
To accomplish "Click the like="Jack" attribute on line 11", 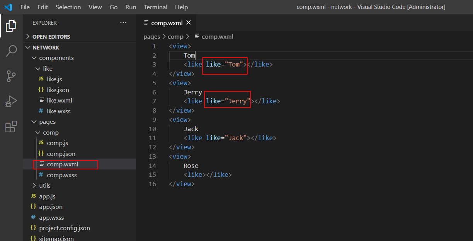I will pyautogui.click(x=226, y=138).
